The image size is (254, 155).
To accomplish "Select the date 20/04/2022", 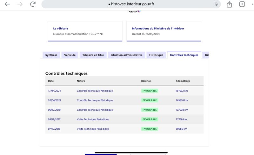I will point(55,100).
